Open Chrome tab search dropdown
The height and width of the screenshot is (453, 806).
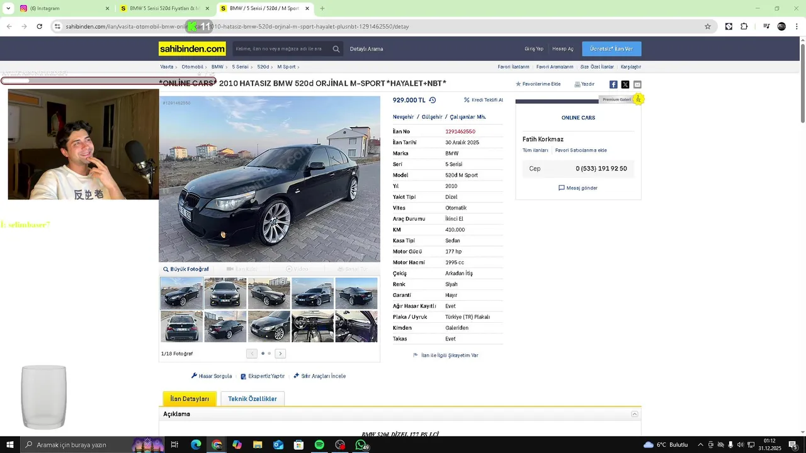[8, 8]
